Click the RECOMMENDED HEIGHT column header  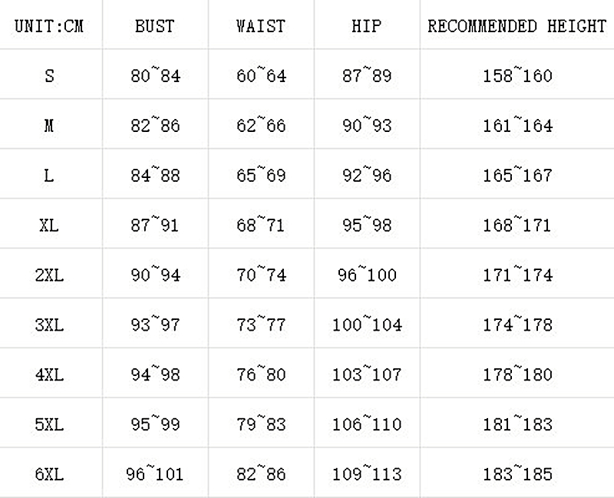coord(517,26)
